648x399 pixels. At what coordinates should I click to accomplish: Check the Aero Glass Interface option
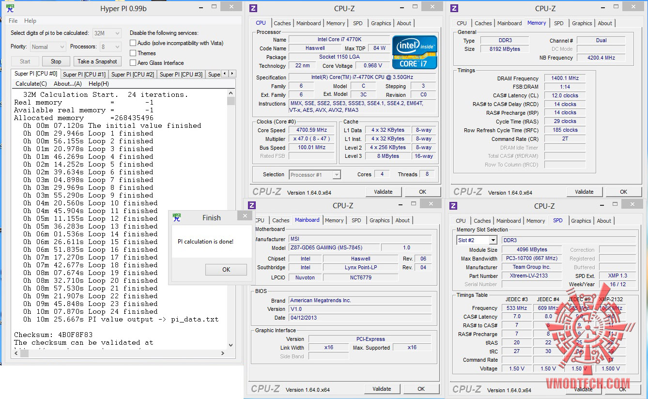133,63
